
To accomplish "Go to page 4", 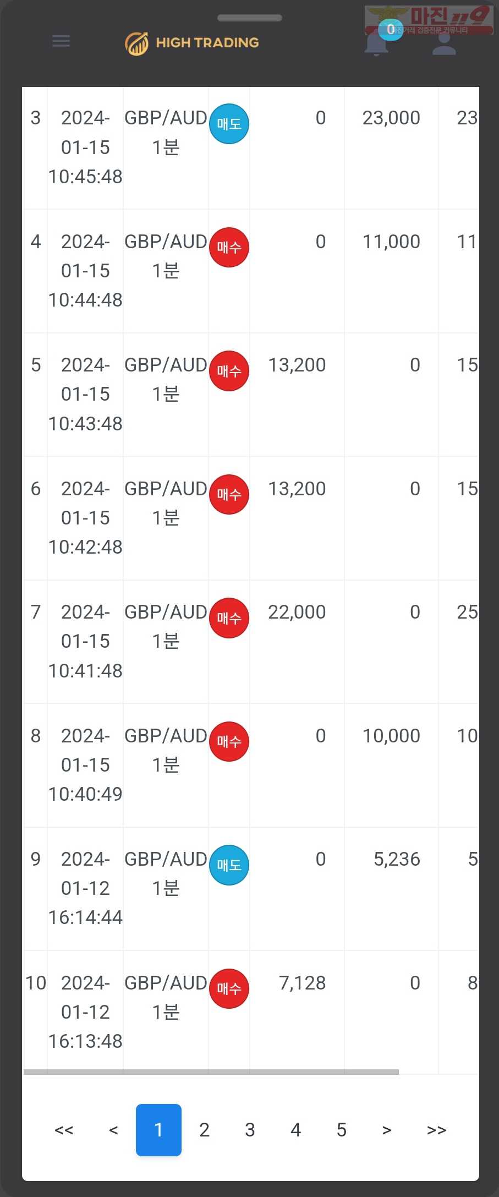I will click(x=295, y=1130).
